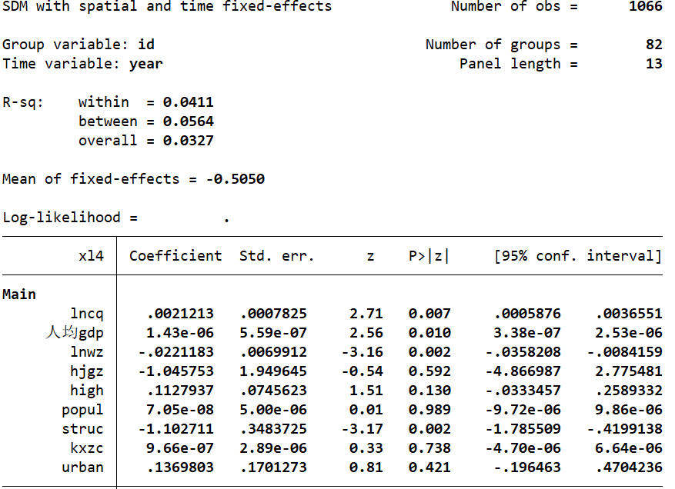675x489 pixels.
Task: Click the Std. err. column header
Action: pyautogui.click(x=277, y=256)
